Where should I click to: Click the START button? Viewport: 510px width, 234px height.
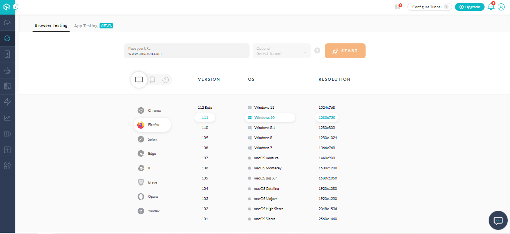(345, 51)
